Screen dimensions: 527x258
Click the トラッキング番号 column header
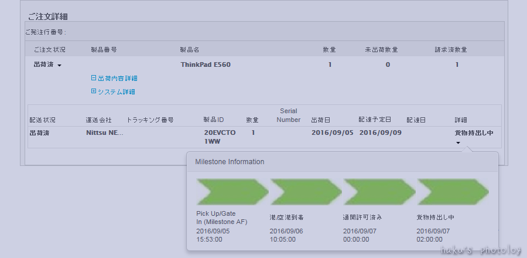tap(150, 120)
